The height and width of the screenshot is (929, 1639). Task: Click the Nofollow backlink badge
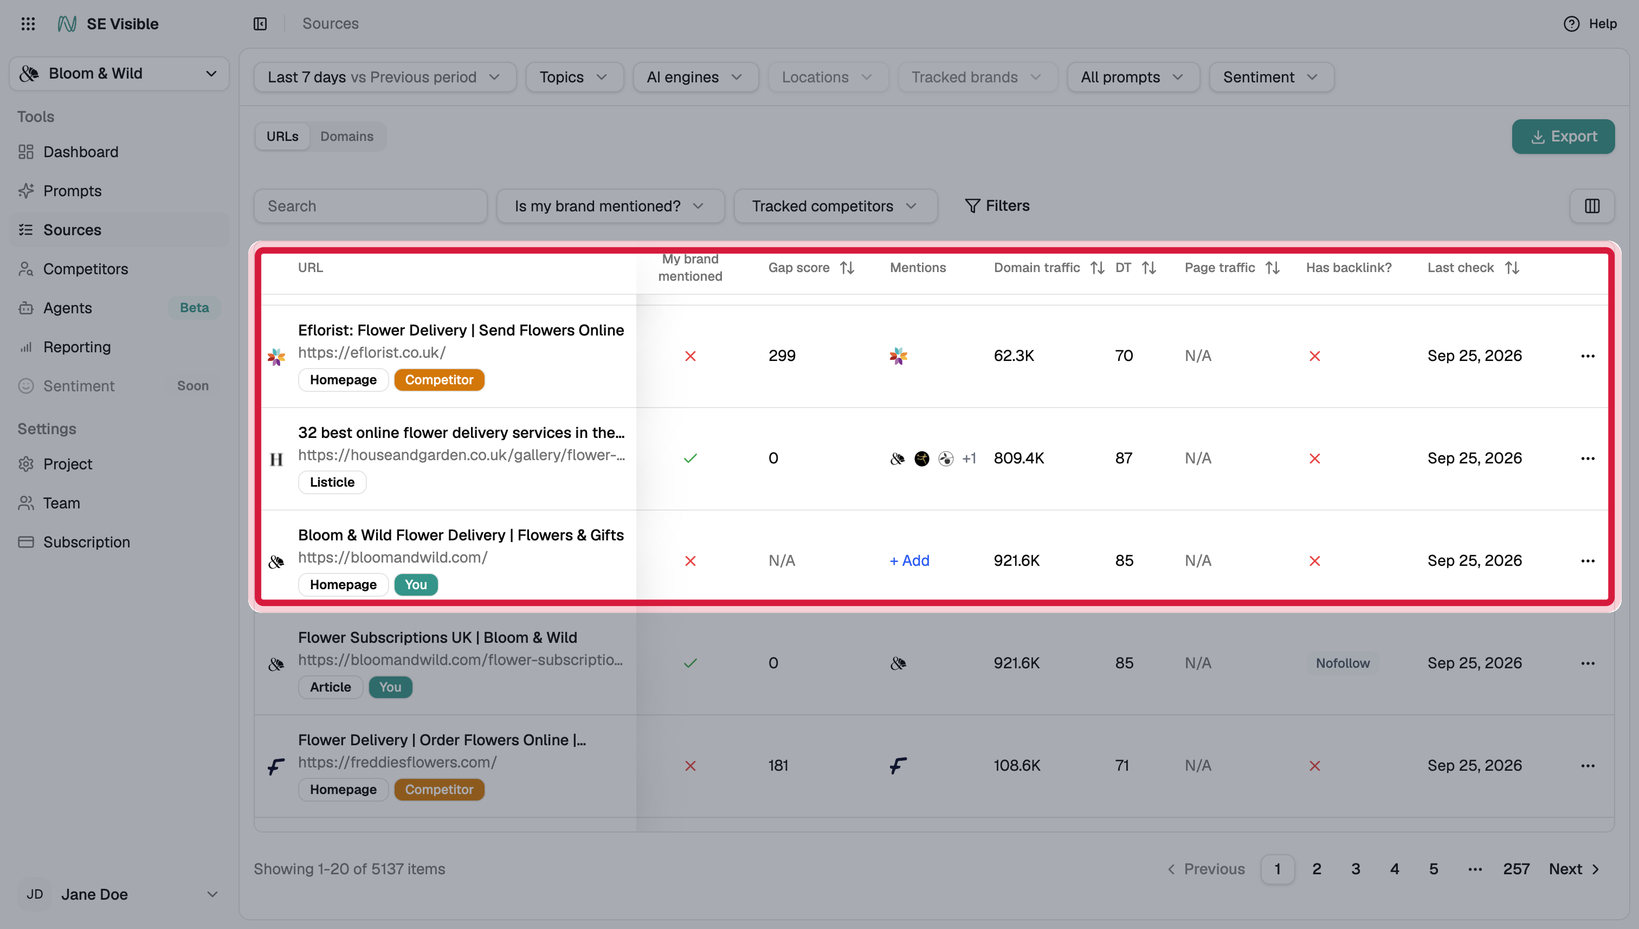pos(1343,663)
